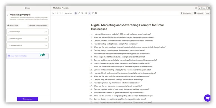Click the check-circle status icon beside Share

coord(196,8)
